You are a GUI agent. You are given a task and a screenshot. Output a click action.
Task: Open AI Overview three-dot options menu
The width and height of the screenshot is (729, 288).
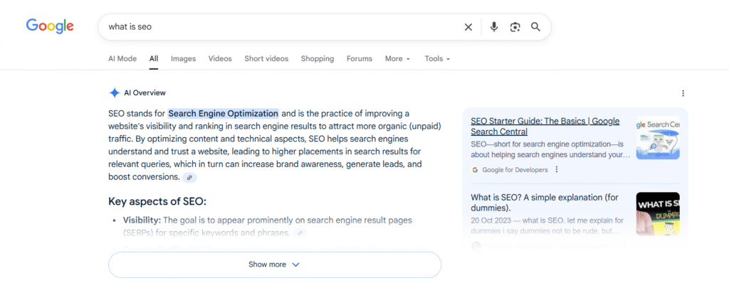point(683,93)
